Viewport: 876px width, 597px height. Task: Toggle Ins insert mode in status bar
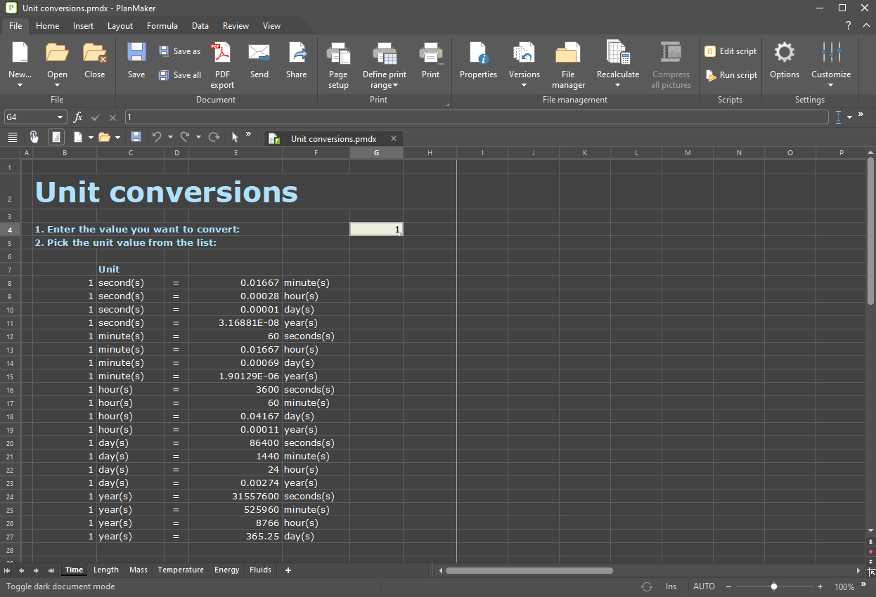point(671,586)
